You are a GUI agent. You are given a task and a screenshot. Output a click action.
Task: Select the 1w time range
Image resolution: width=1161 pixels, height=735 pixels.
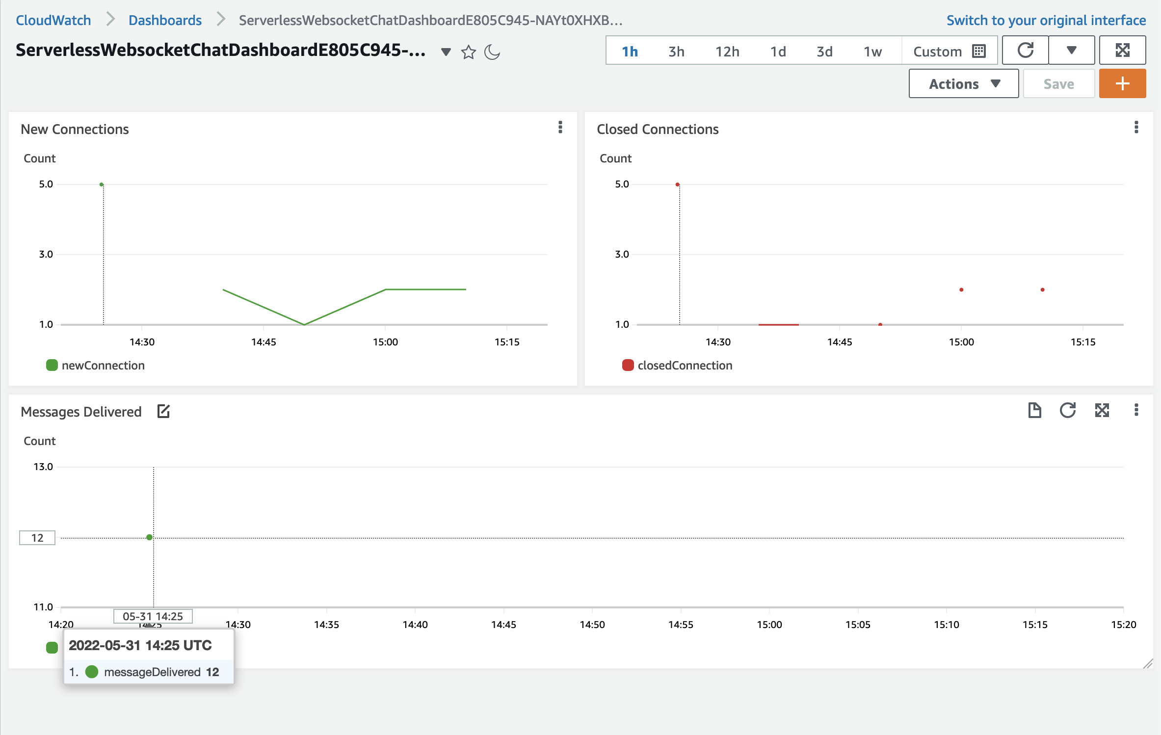(872, 52)
